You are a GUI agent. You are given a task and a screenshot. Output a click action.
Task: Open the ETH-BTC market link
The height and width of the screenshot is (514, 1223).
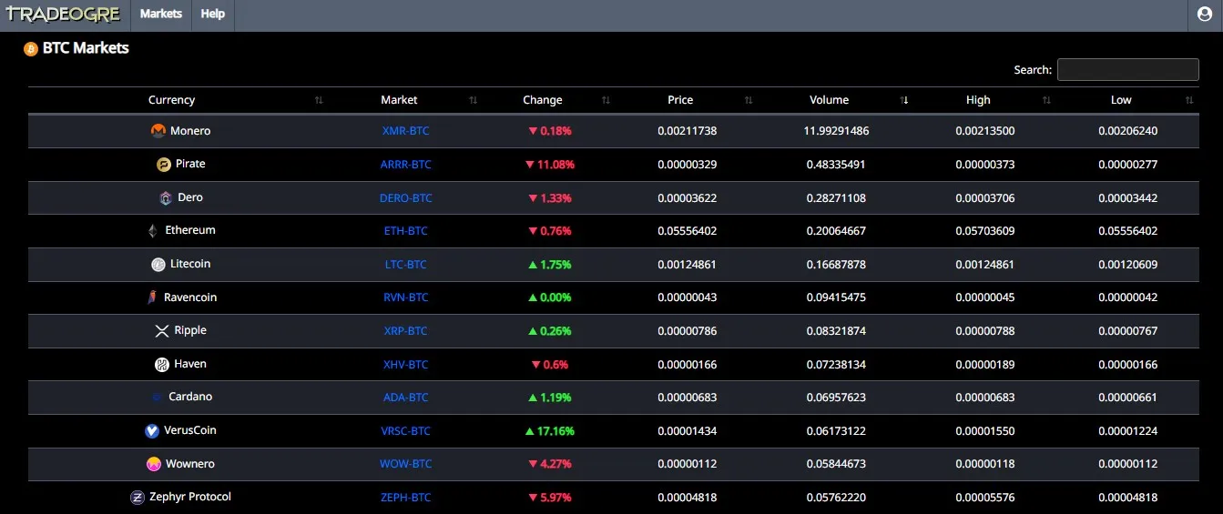tap(406, 231)
